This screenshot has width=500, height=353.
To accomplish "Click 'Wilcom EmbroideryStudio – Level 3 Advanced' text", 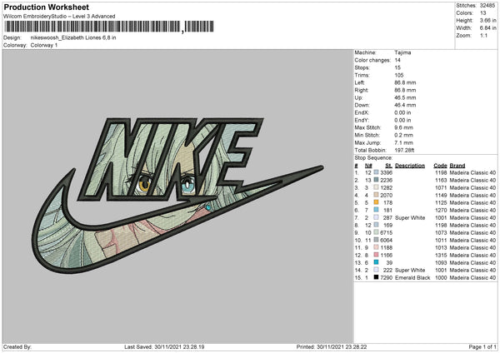I will (59, 17).
